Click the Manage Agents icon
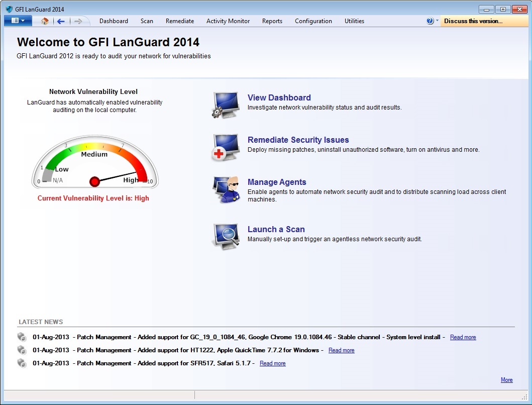 point(225,190)
